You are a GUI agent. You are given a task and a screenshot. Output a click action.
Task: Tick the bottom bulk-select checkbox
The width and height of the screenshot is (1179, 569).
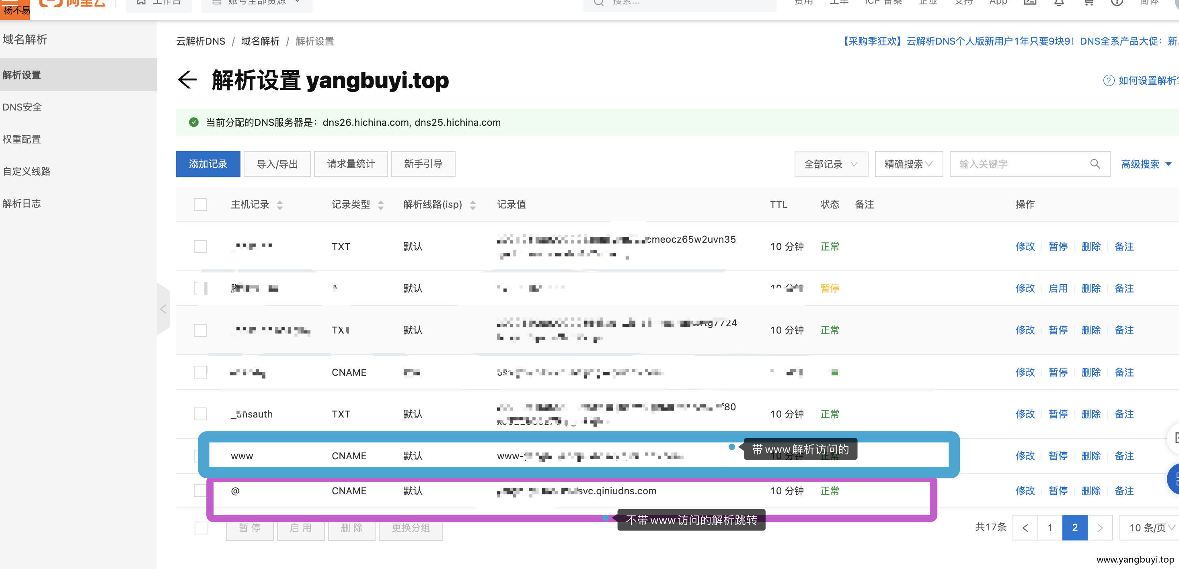click(201, 528)
